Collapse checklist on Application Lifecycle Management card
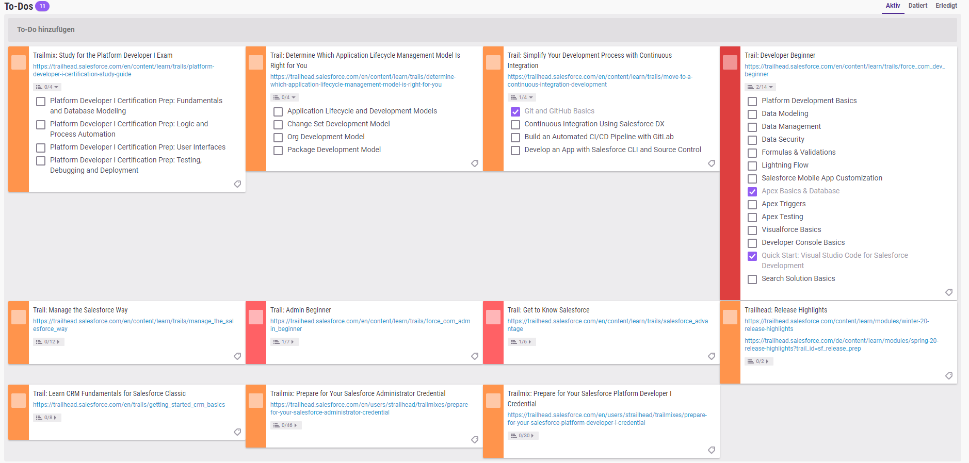The height and width of the screenshot is (463, 969). pos(284,97)
